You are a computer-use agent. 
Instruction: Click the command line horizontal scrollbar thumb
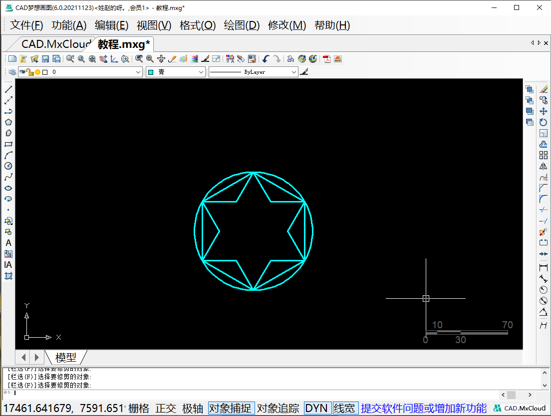click(511, 395)
